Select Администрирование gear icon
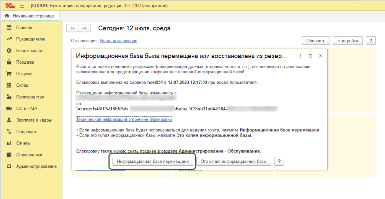The height and width of the screenshot is (199, 385). tap(9, 166)
